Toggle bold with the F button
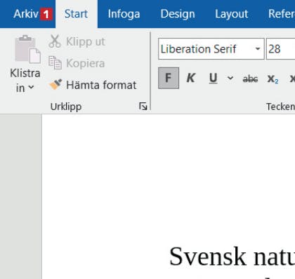Image resolution: width=295 pixels, height=279 pixels. 169,78
